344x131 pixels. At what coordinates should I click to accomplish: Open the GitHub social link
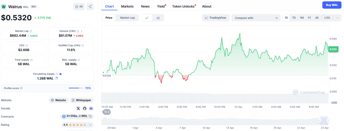(x=85, y=108)
